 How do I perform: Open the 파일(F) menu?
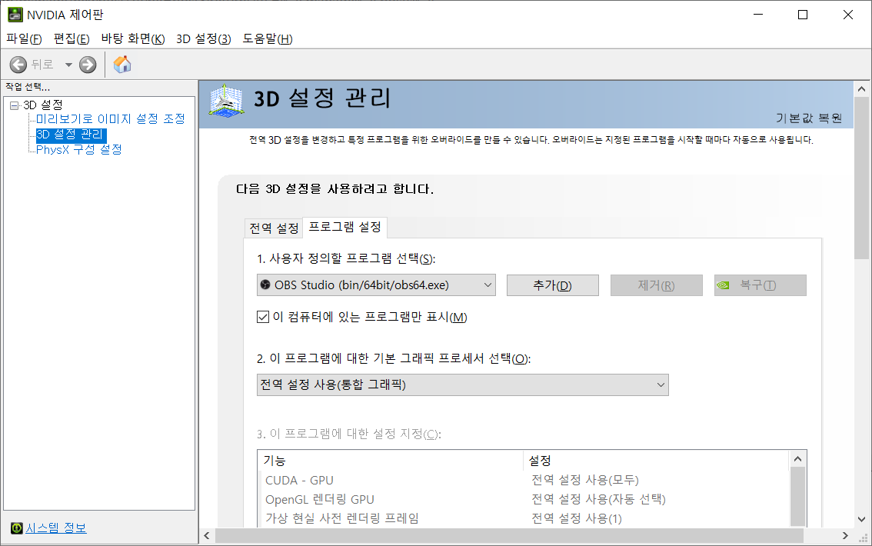[x=24, y=39]
